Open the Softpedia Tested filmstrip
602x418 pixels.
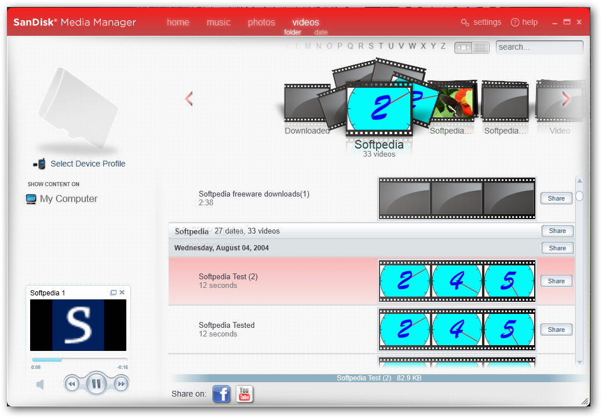pos(457,330)
